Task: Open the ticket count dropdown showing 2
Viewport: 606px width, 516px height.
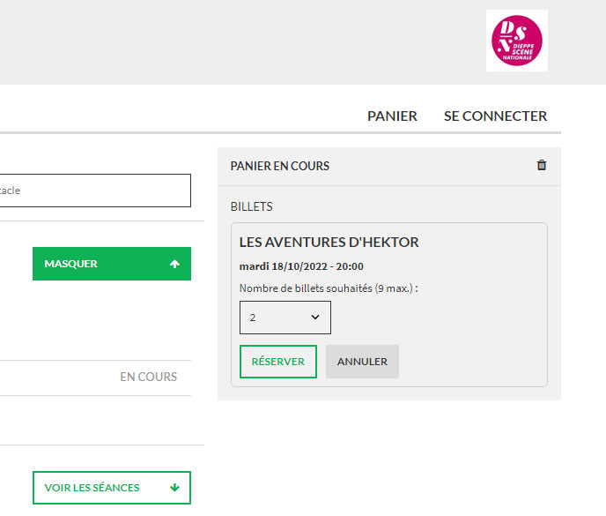Action: coord(285,318)
